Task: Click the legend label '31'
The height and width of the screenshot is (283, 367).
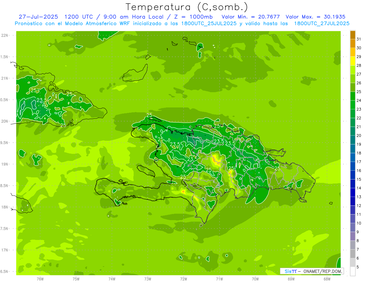Action: pos(359,39)
